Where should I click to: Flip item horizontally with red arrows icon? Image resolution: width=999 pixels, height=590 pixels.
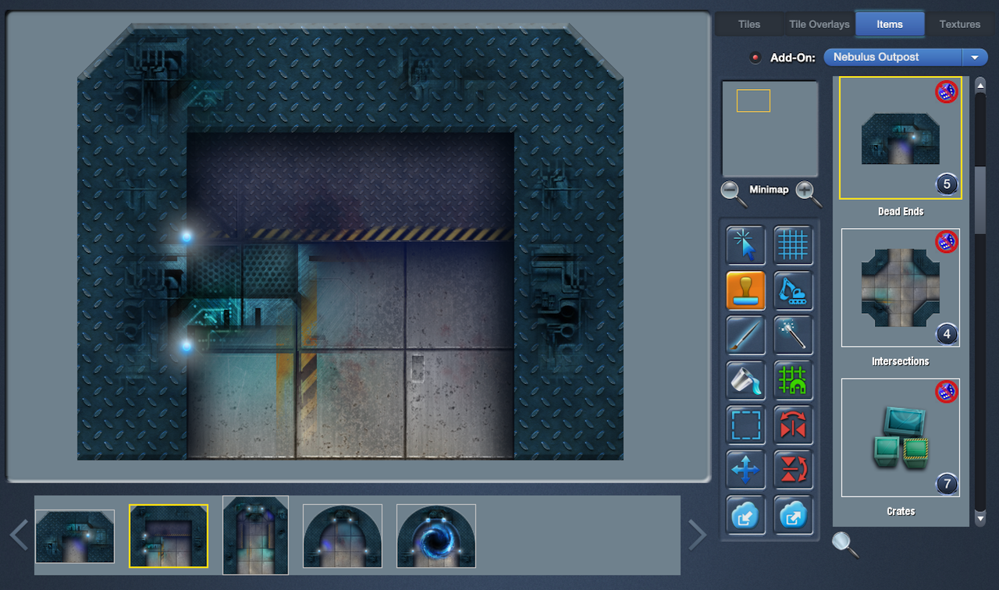point(793,425)
